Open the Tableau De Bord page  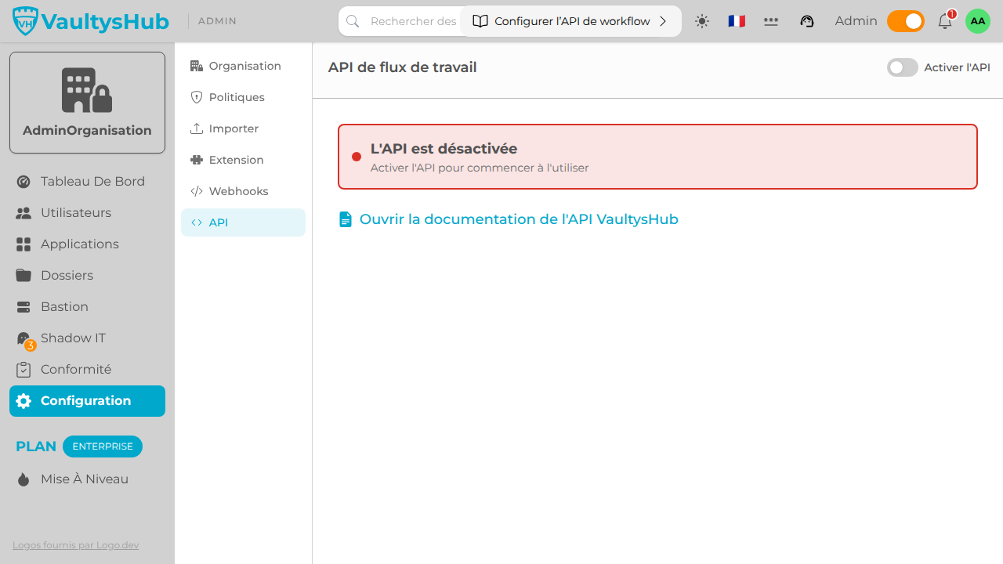(x=87, y=182)
